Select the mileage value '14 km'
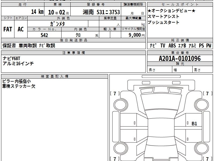The image size is (214, 161). click(37, 12)
